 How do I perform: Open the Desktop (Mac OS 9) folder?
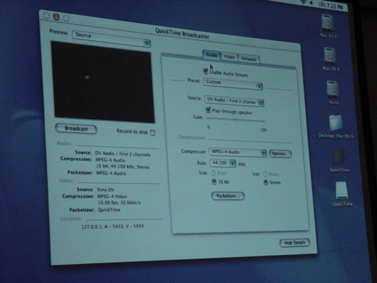pyautogui.click(x=336, y=123)
